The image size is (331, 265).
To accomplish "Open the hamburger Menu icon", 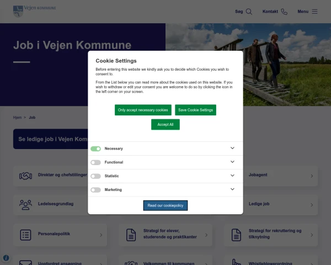I will pyautogui.click(x=314, y=12).
